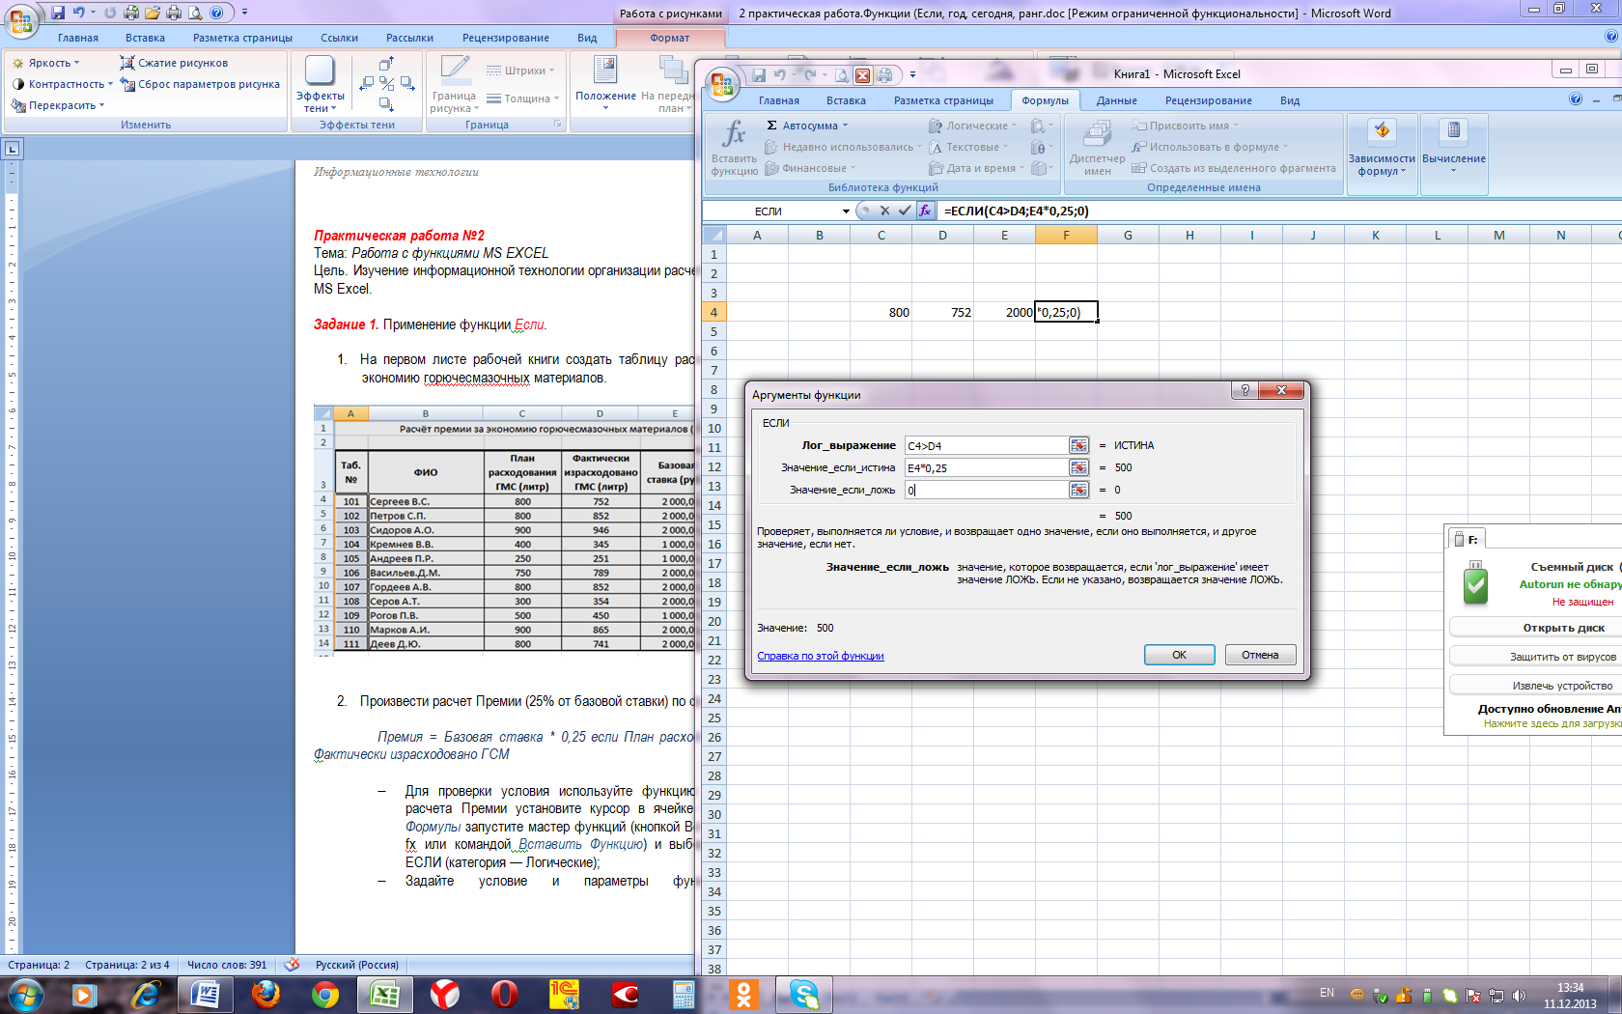Click the function dialog help question button
1622x1014 pixels.
(1244, 390)
